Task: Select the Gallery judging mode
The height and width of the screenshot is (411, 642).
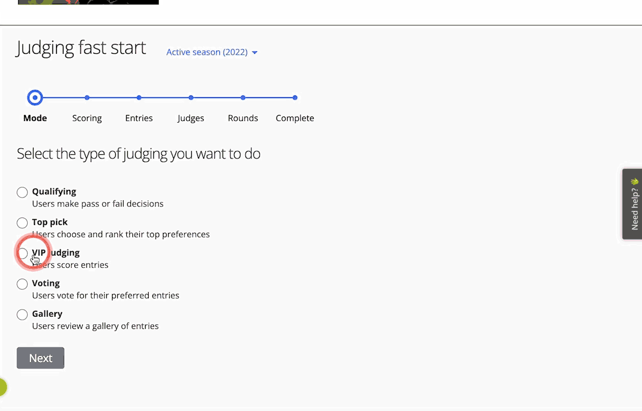Action: pos(22,314)
